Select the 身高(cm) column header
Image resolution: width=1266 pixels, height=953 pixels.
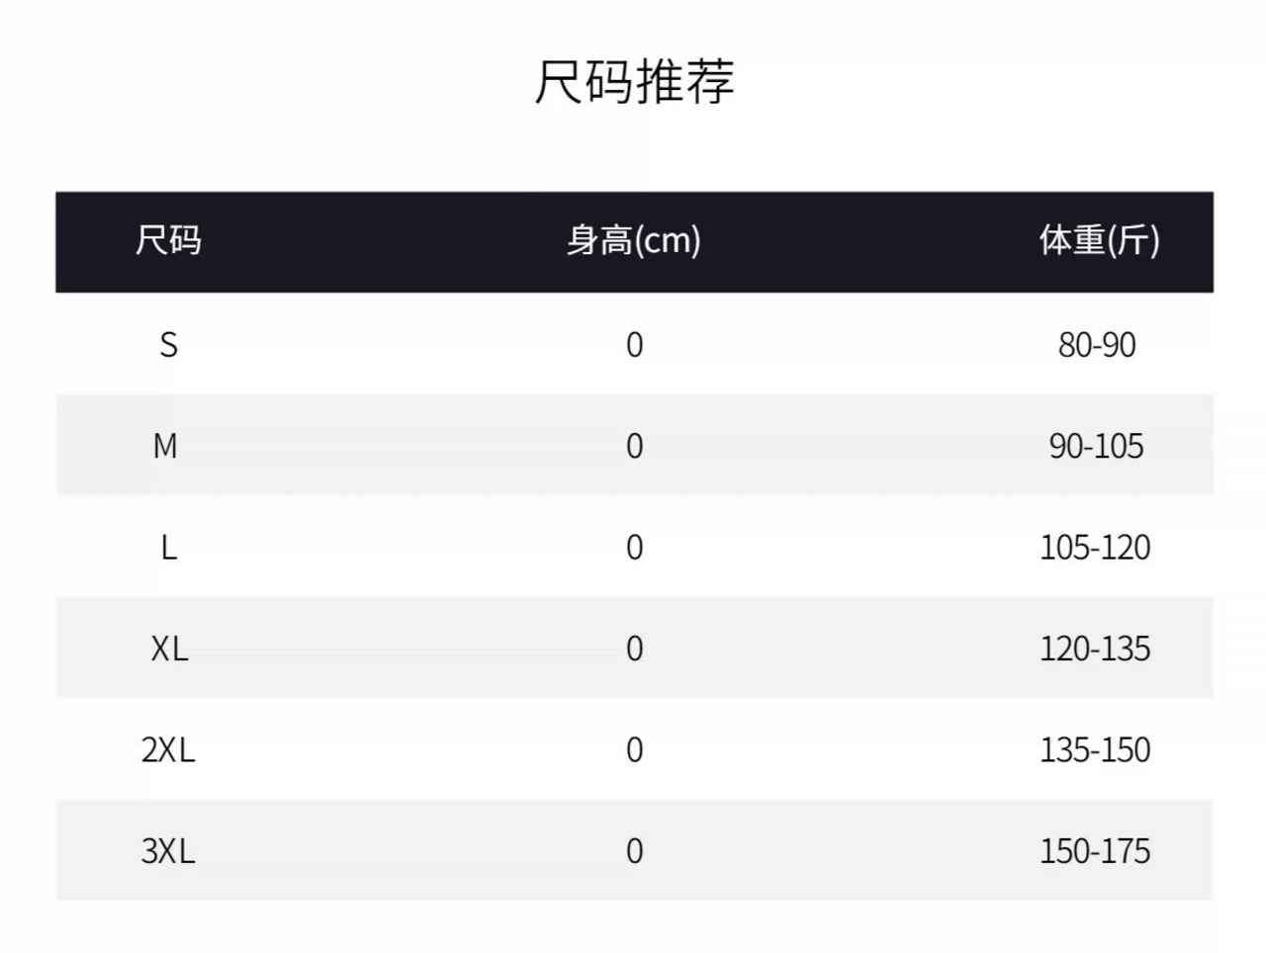pos(634,240)
